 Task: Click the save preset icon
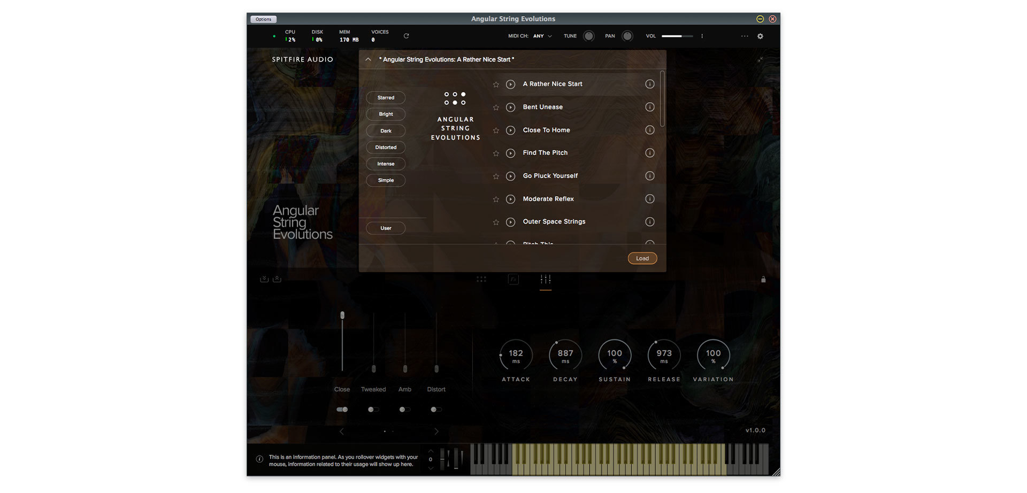[x=264, y=279]
